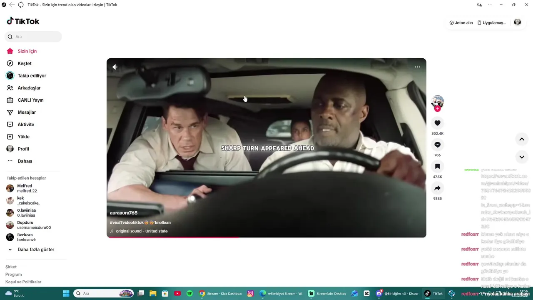Click the Ara search field
This screenshot has height=300, width=533.
(33, 37)
